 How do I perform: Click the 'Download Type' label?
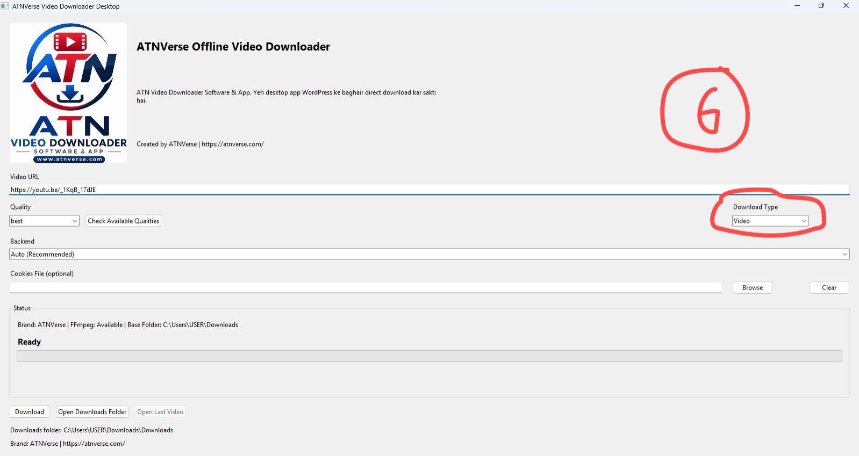pyautogui.click(x=755, y=207)
